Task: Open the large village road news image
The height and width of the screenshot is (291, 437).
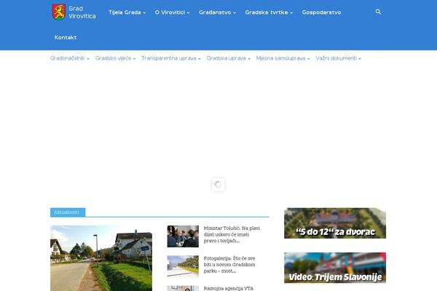Action: coord(101,258)
